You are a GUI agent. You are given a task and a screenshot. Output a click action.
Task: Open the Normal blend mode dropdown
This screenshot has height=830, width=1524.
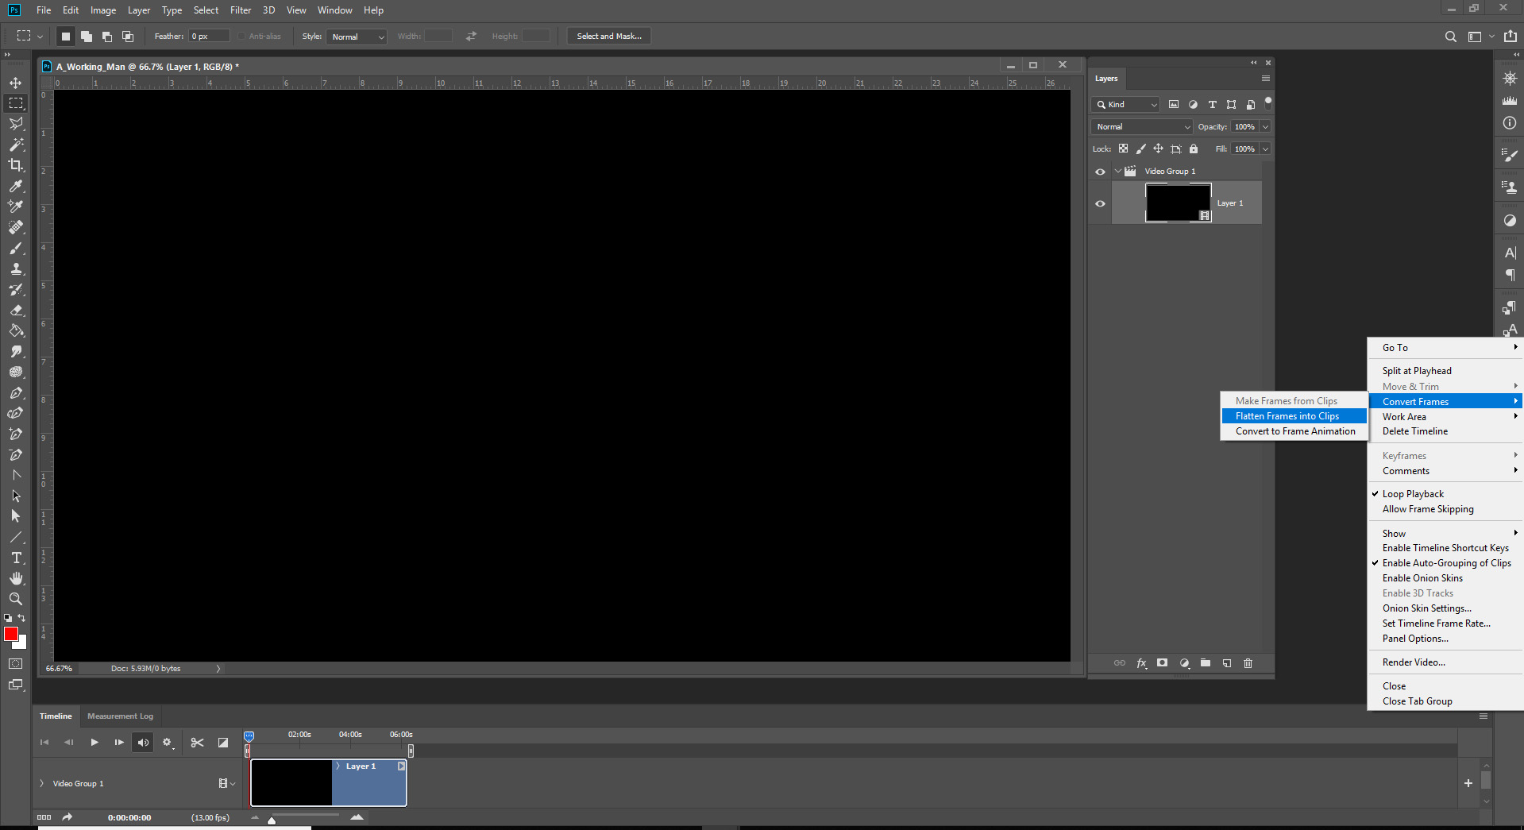(x=1140, y=126)
